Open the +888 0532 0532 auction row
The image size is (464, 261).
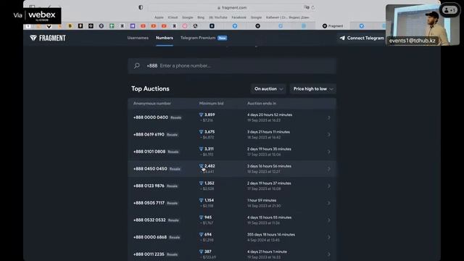point(232,220)
